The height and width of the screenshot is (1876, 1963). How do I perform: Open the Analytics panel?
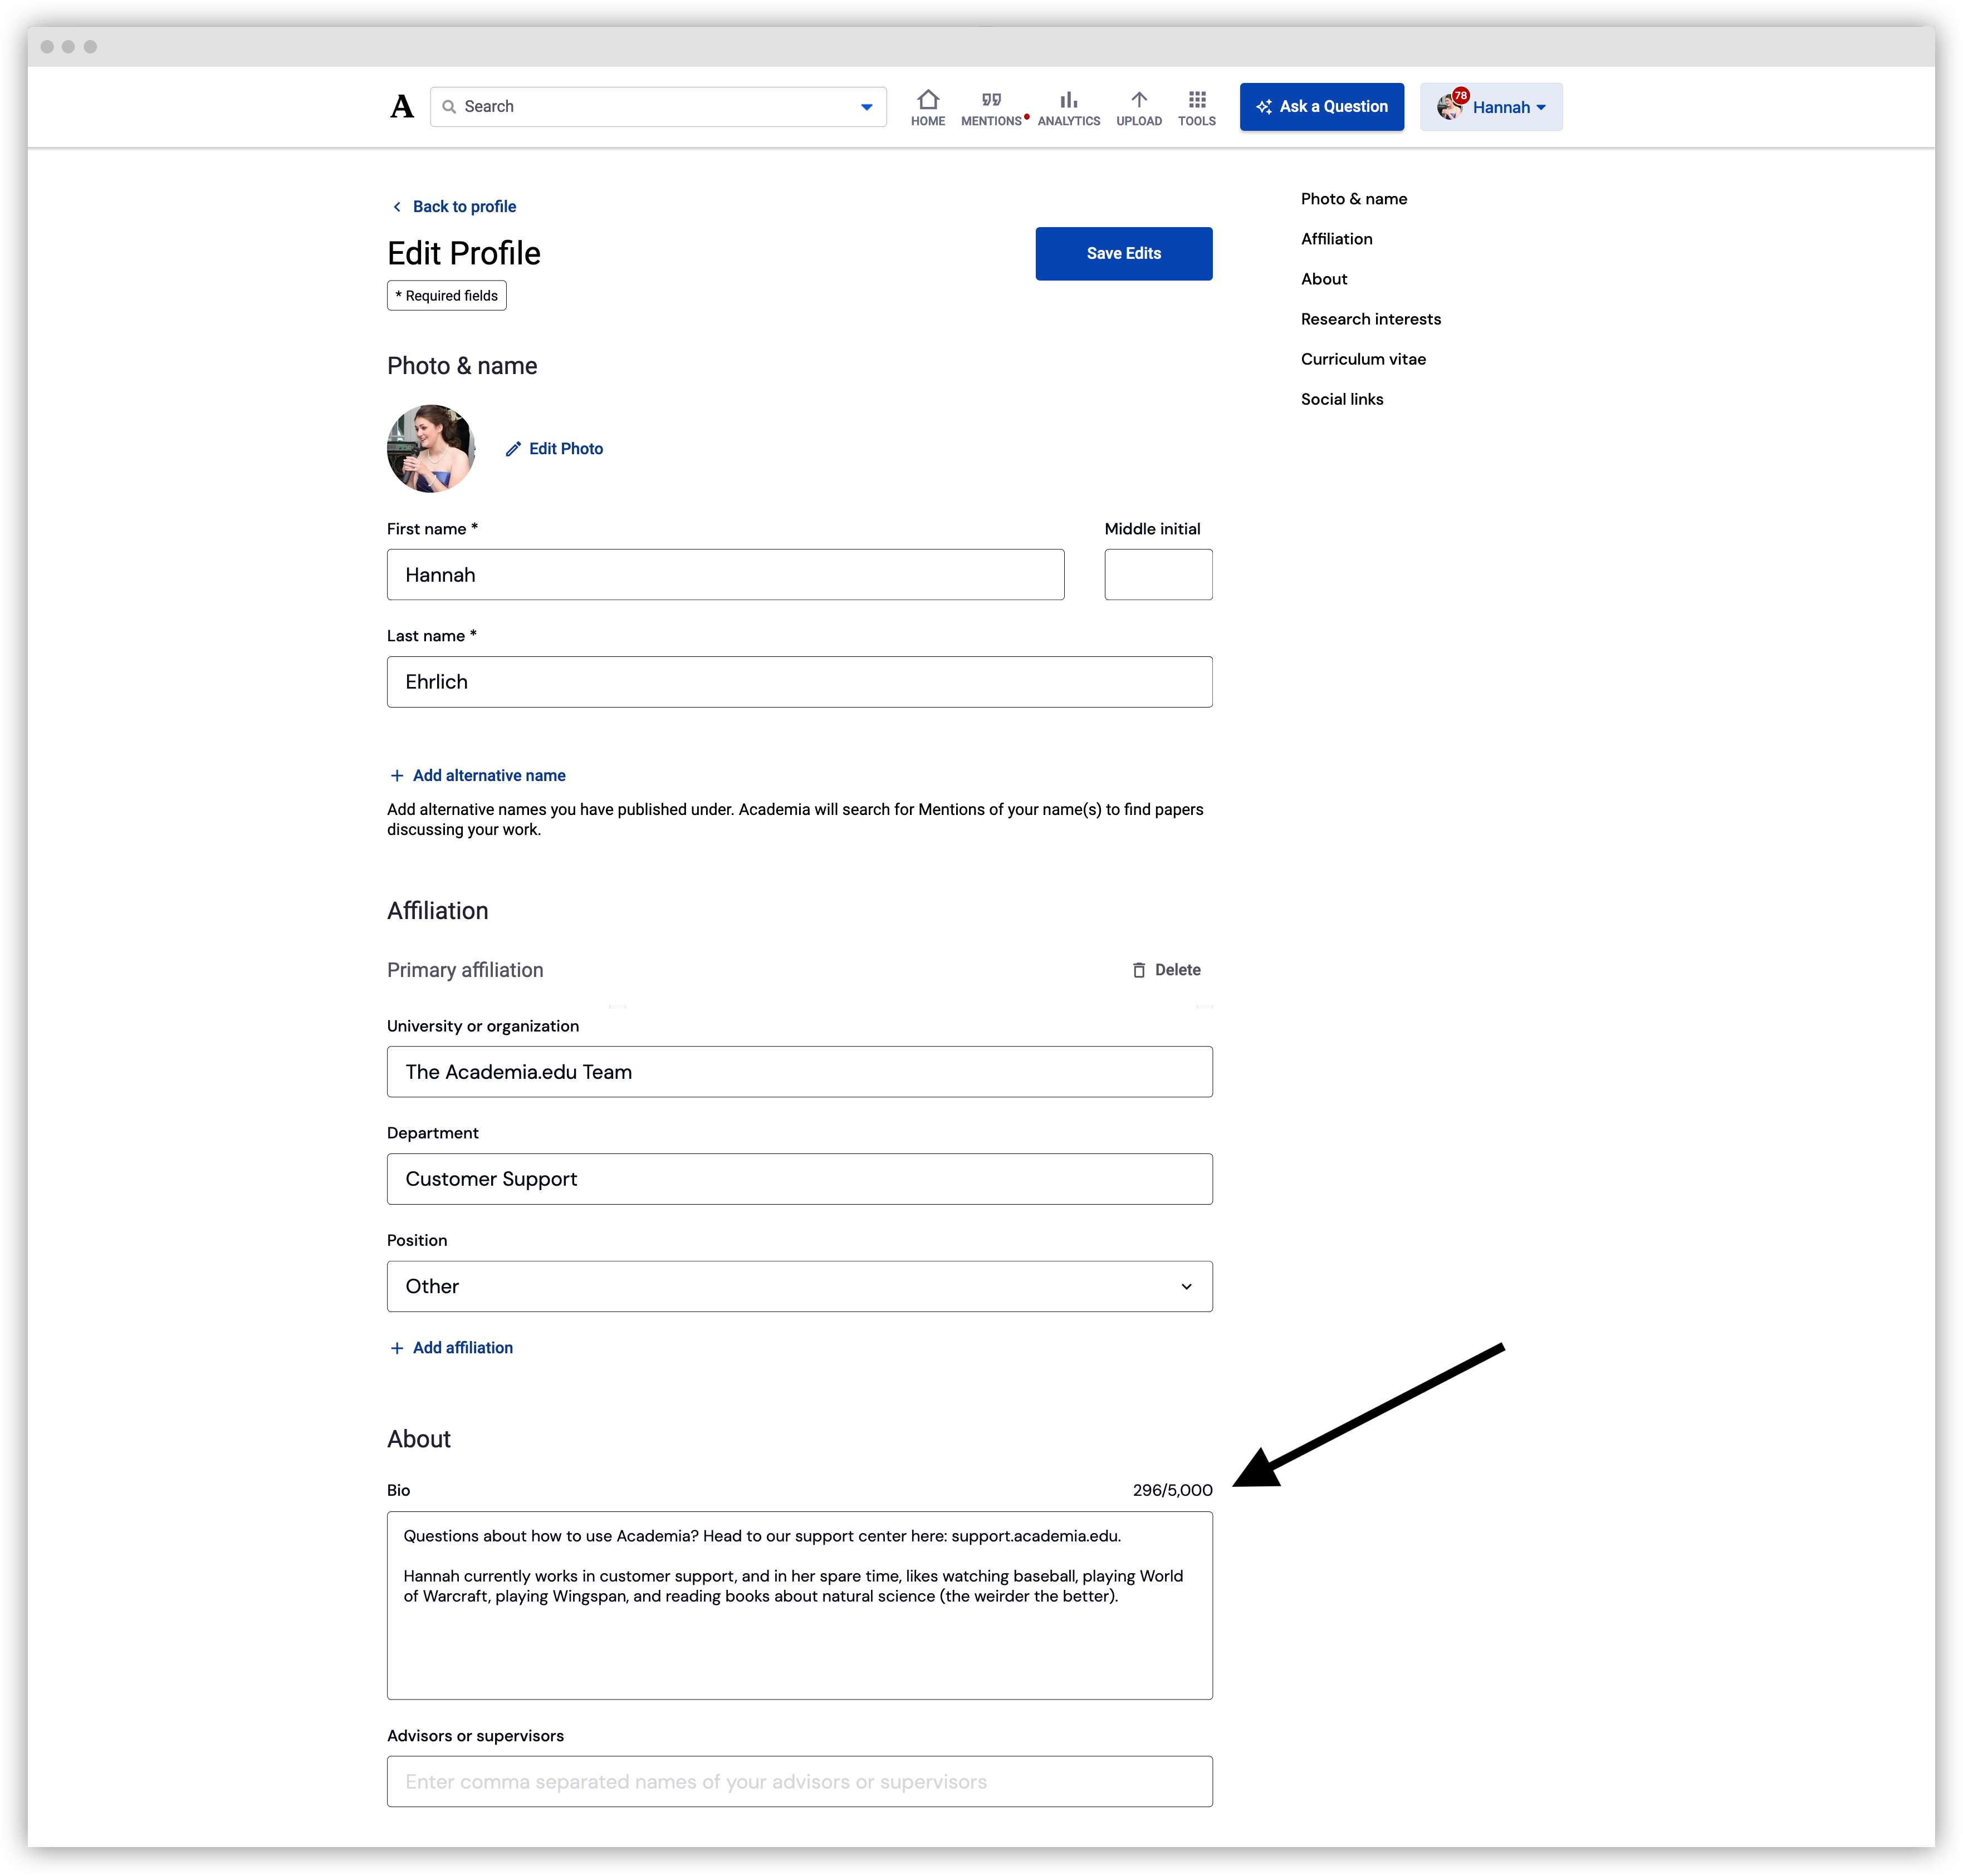(1069, 100)
